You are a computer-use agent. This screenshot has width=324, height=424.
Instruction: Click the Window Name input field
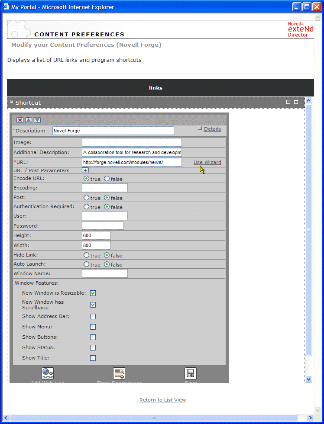[105, 273]
